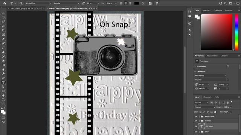Select the Move tool
Image resolution: width=241 pixels, height=135 pixels.
click(x=3, y=13)
